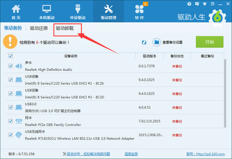Viewport: 232px width, 159px height.
Task: Open the 外设驱动 USB plug icon
Action: 78,9
